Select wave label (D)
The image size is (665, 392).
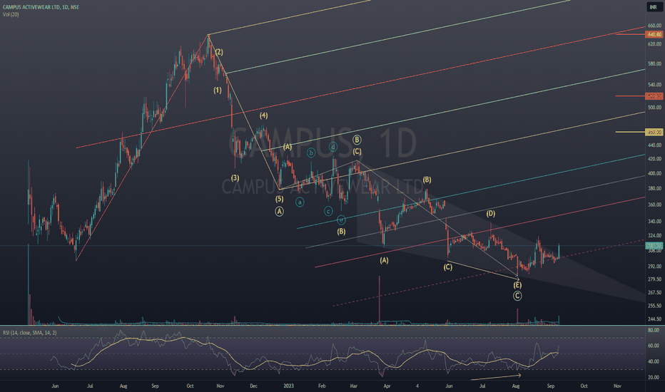(491, 213)
